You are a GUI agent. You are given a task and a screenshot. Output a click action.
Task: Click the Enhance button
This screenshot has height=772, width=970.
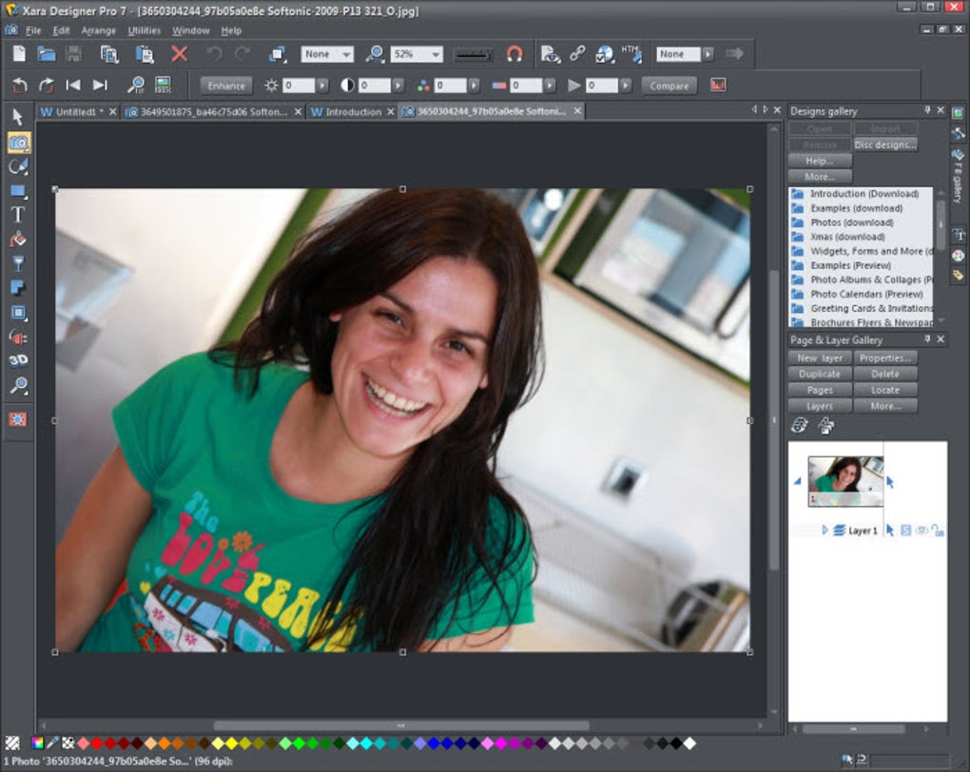click(226, 86)
